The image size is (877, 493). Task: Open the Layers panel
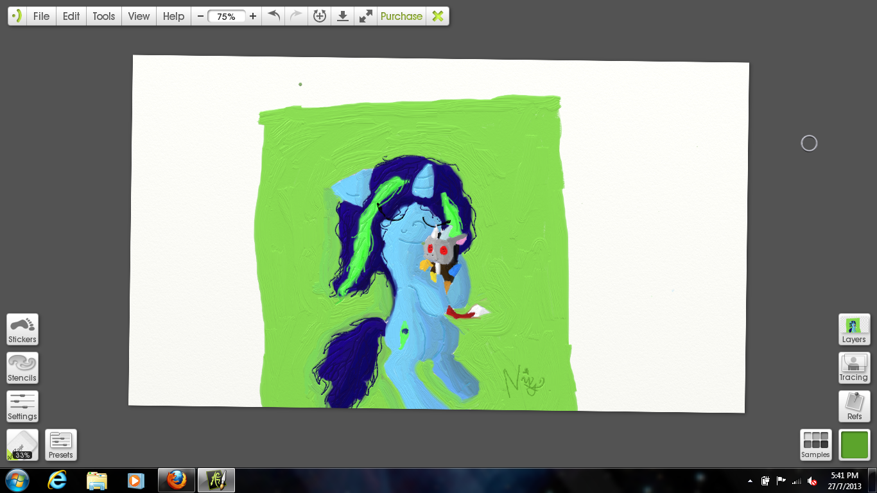[x=855, y=329]
